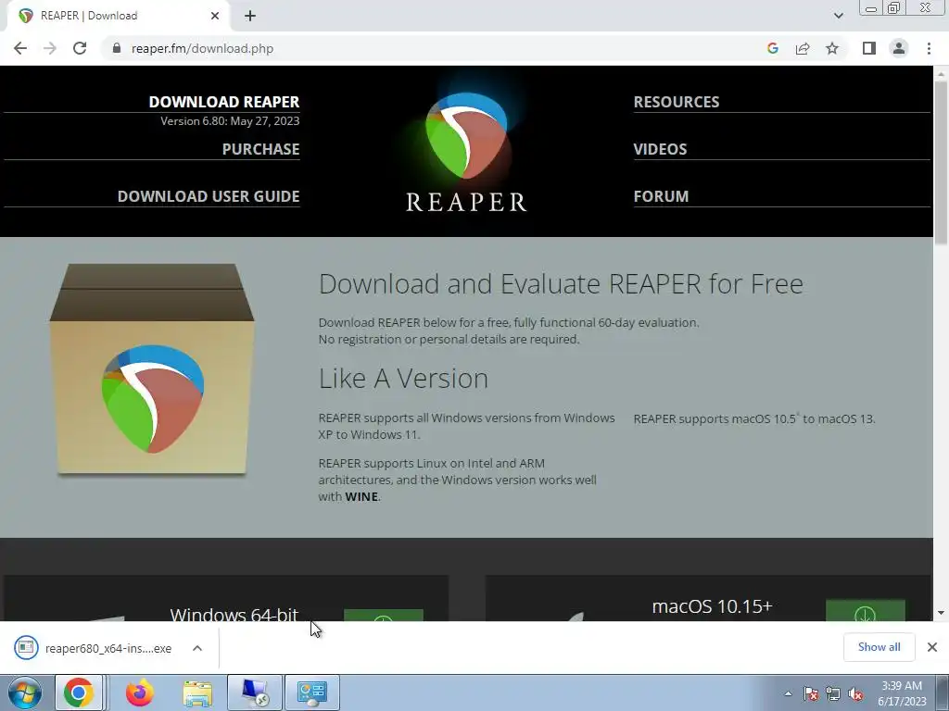
Task: Click Show all downloads button
Action: click(x=879, y=647)
